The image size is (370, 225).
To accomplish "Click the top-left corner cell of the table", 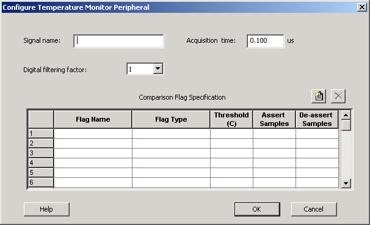I will tap(41, 119).
